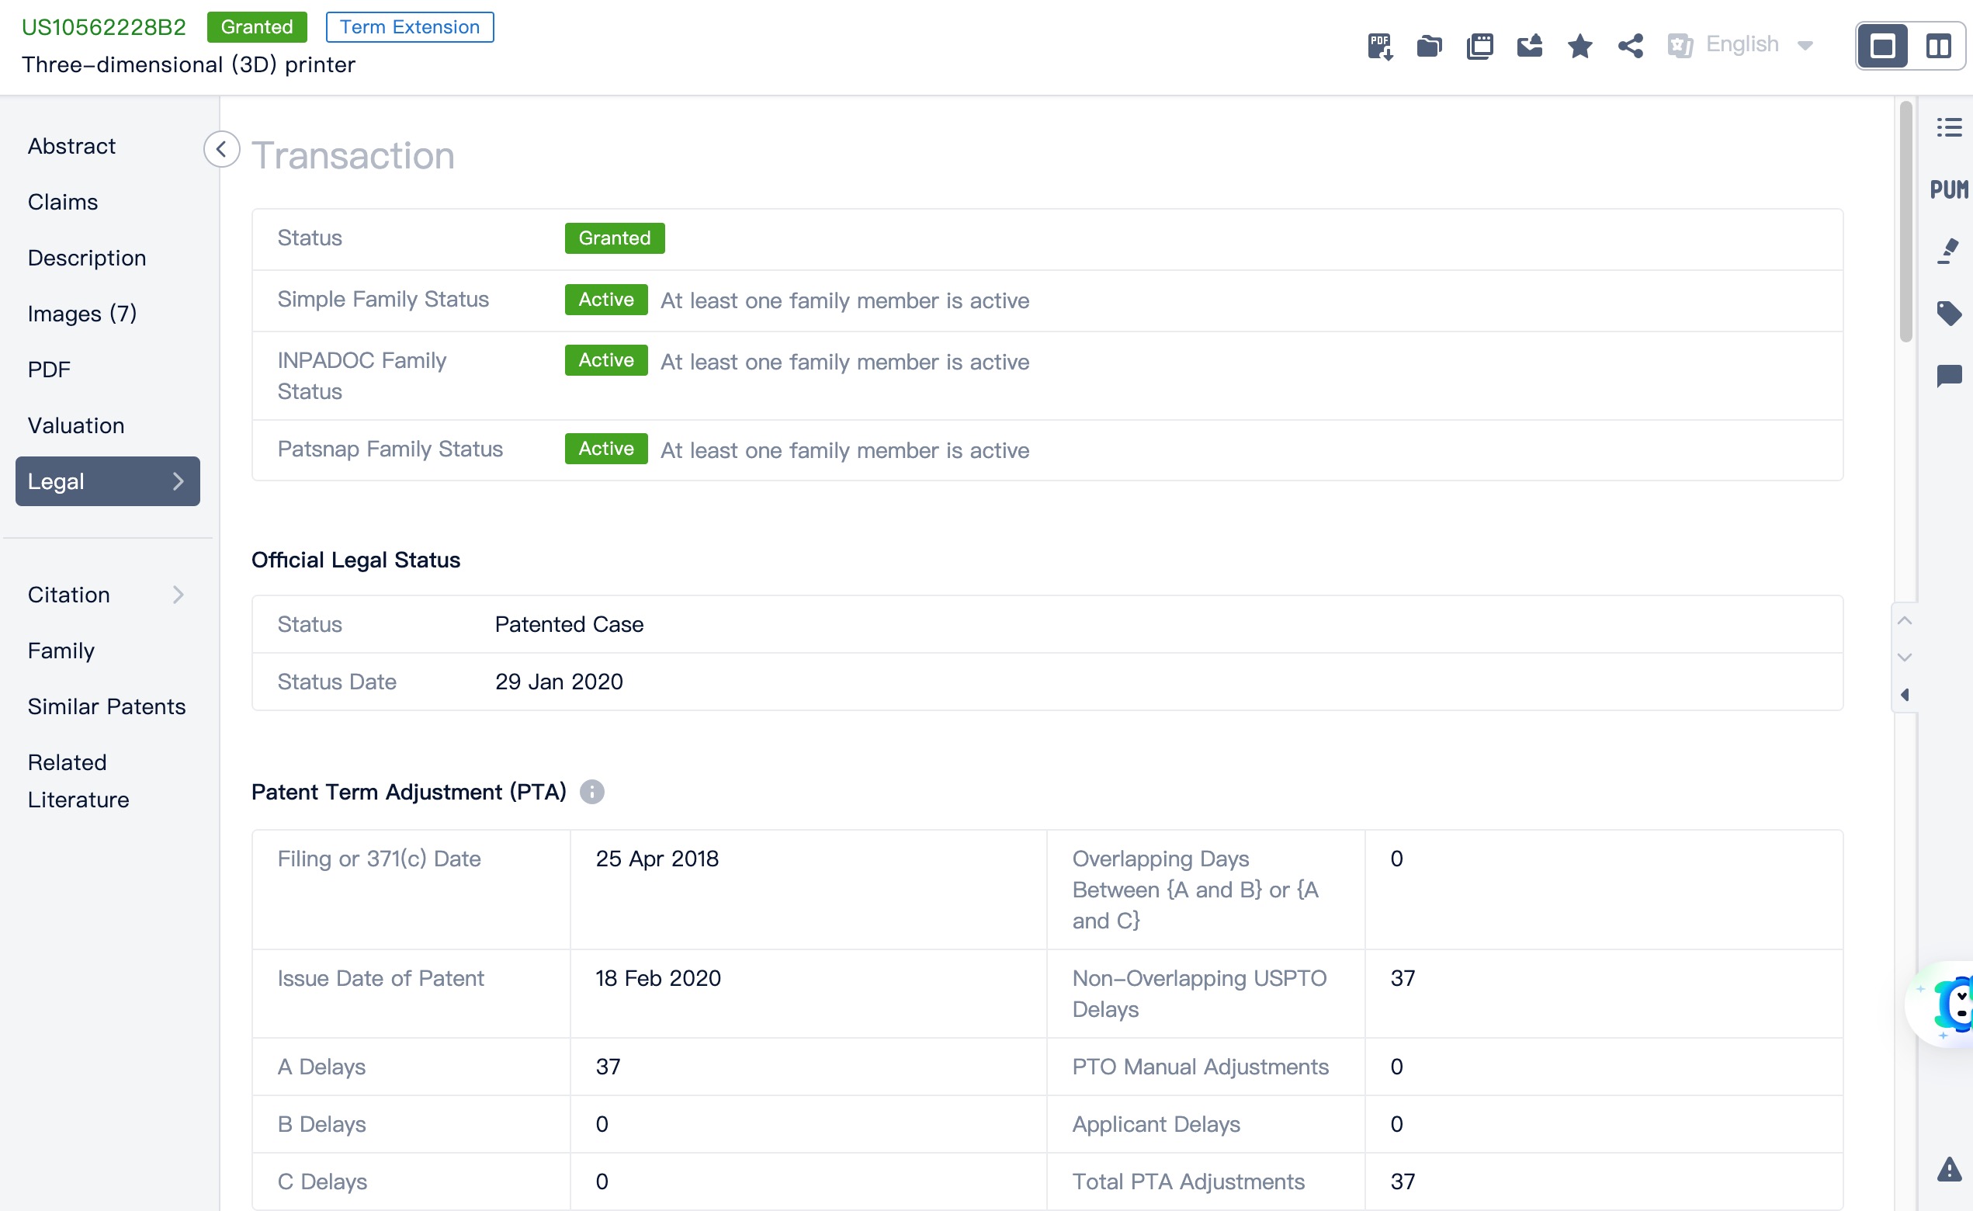
Task: Click the Term Extension badge
Action: (409, 26)
